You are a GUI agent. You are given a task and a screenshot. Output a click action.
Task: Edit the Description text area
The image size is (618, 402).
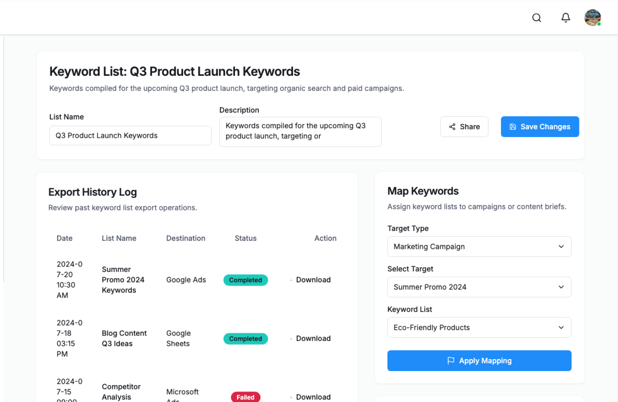[x=300, y=131]
